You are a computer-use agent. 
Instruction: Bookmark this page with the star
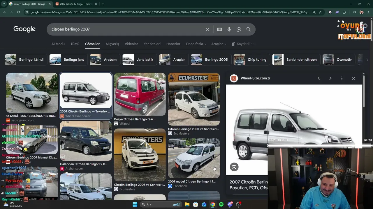[x=320, y=12]
